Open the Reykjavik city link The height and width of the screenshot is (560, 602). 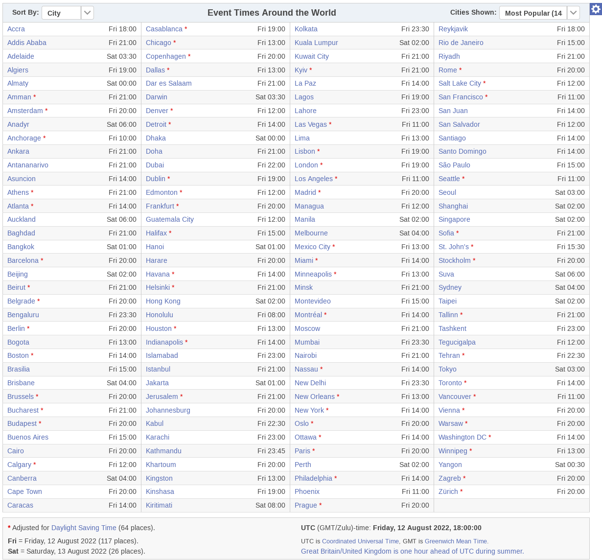click(x=453, y=29)
